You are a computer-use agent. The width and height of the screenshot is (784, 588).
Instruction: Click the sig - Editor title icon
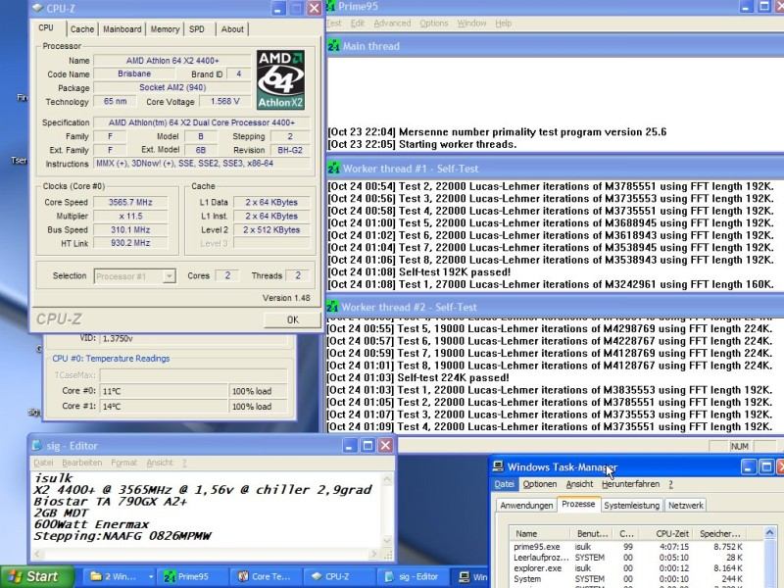coord(36,446)
